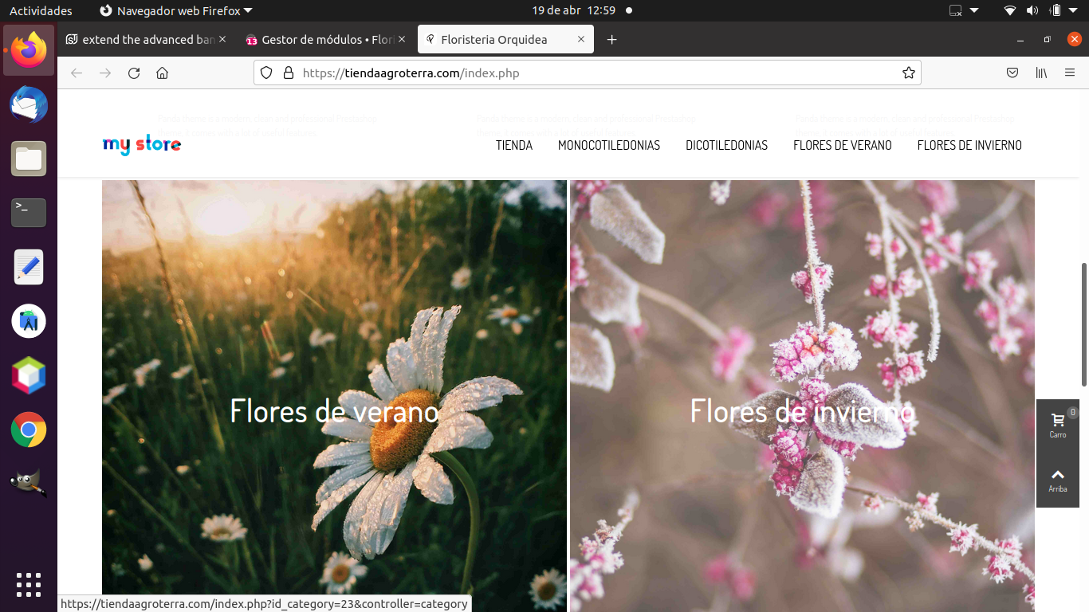
Task: Open the FLORES DE INVIERNO menu item
Action: (x=969, y=145)
